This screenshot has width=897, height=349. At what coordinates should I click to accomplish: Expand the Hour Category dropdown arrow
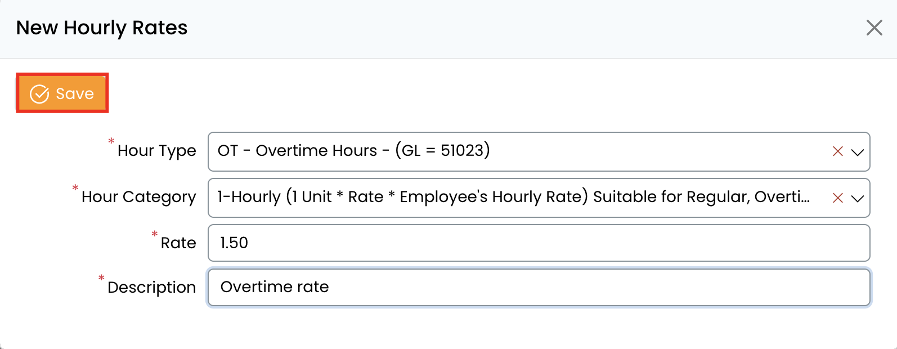coord(858,198)
